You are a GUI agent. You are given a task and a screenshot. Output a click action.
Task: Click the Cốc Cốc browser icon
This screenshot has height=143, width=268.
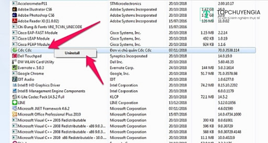pyautogui.click(x=14, y=50)
